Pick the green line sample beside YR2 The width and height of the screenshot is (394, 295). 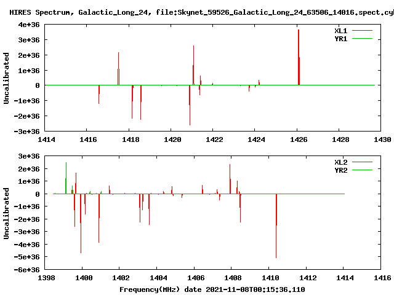[x=362, y=170]
